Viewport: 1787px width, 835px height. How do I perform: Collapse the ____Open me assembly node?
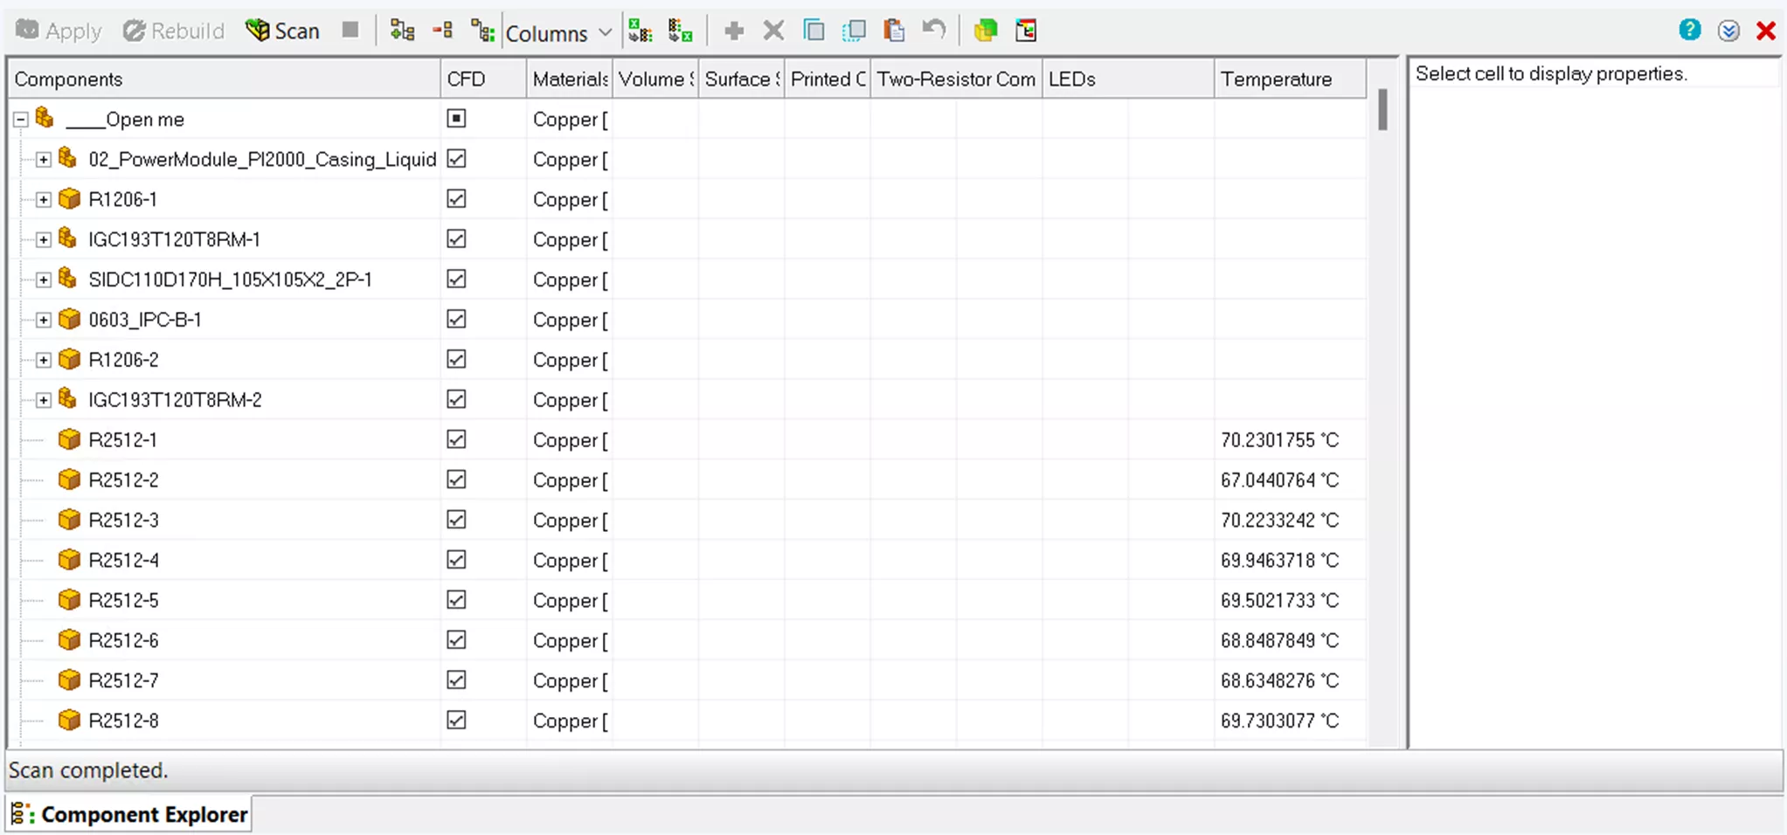coord(18,119)
